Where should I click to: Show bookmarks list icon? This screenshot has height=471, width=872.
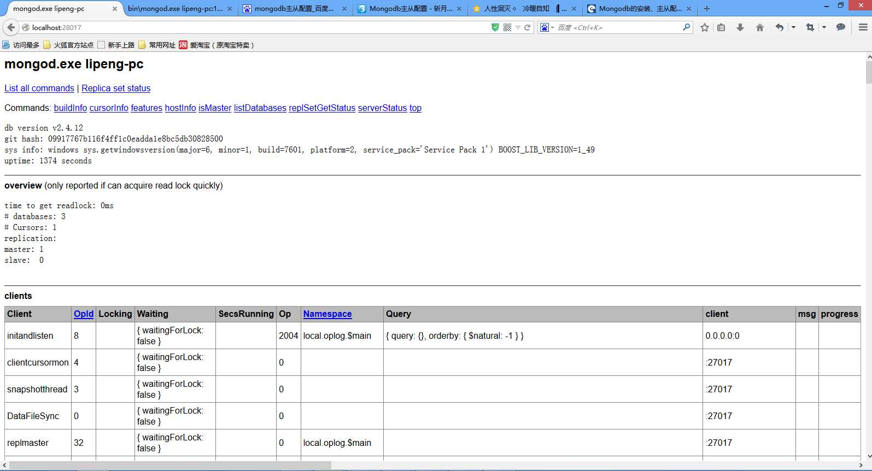point(721,27)
